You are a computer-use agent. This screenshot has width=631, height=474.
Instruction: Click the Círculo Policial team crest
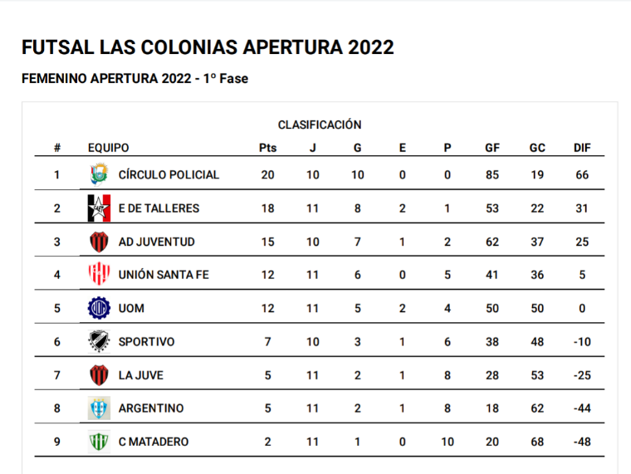[99, 174]
